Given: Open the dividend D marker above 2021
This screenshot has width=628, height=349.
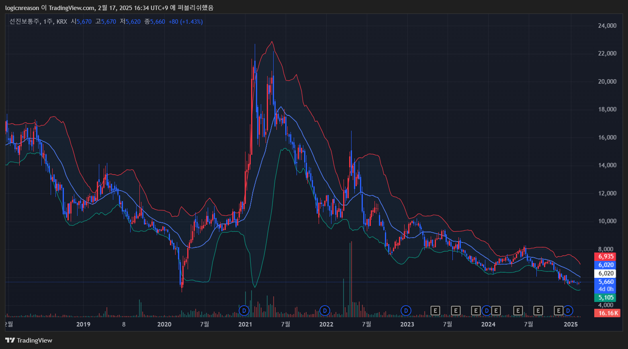Looking at the screenshot, I should tap(244, 310).
